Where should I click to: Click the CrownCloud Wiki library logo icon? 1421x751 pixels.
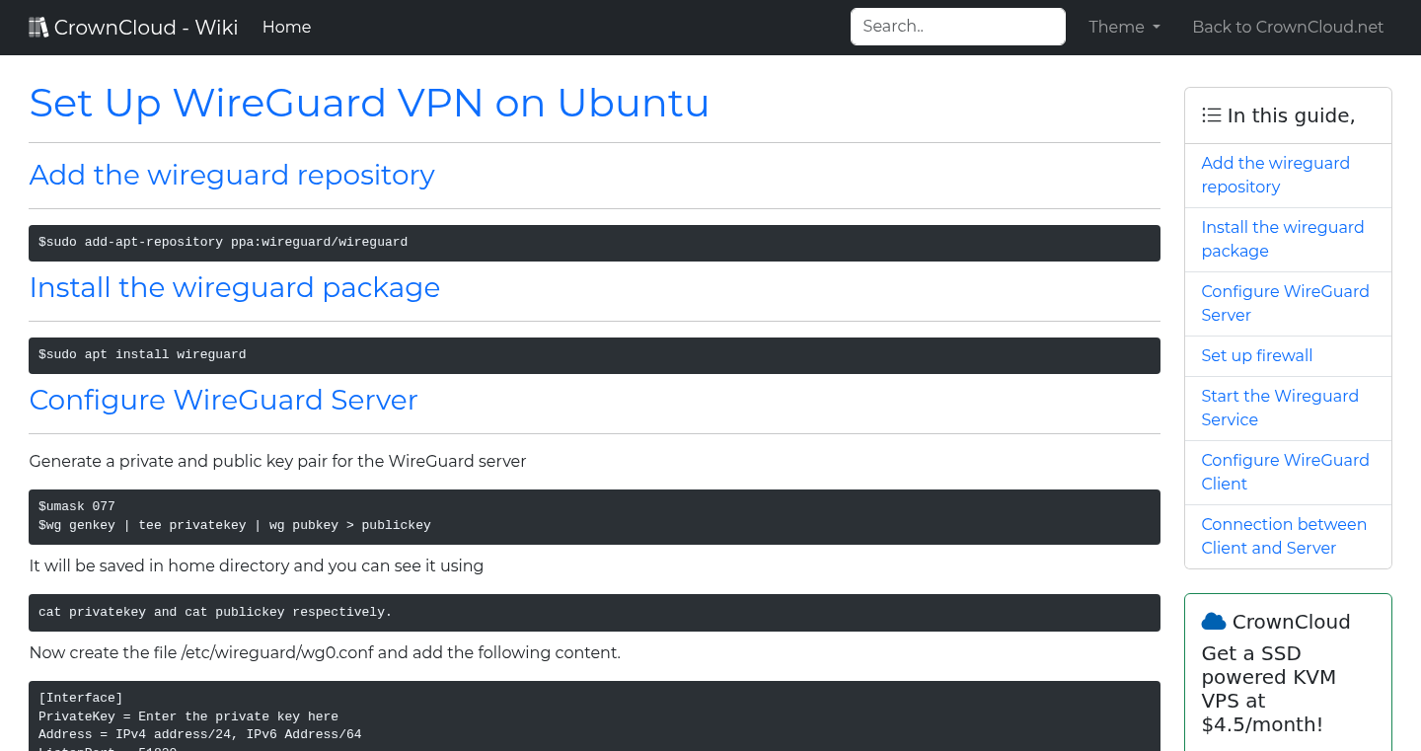[x=38, y=26]
